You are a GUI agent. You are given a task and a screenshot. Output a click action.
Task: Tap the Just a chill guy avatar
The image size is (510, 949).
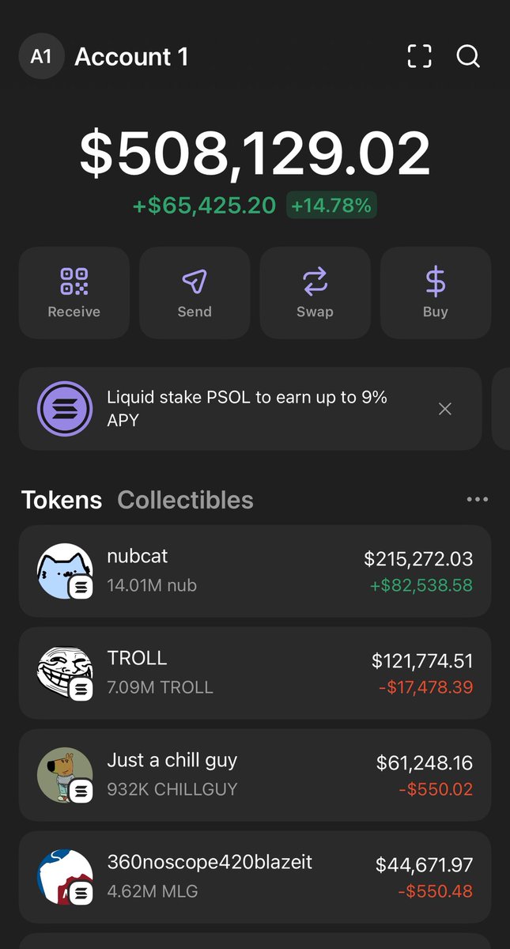pyautogui.click(x=65, y=775)
